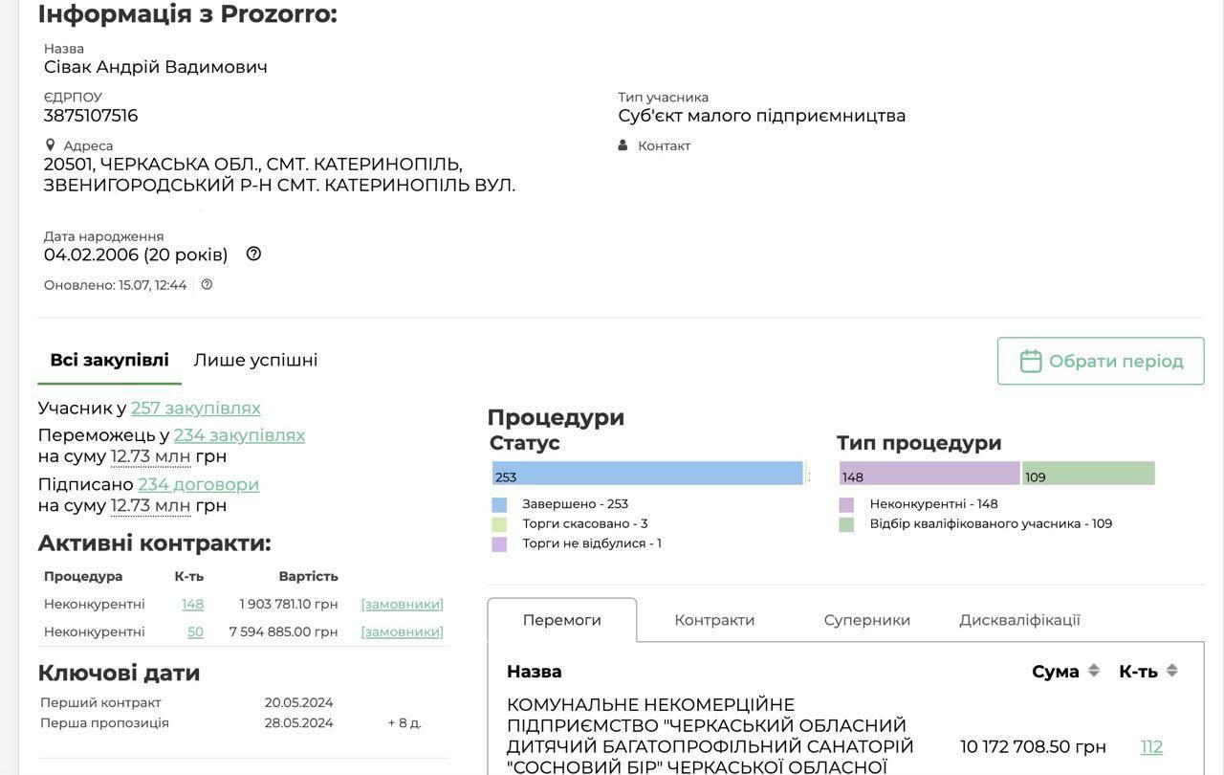
Task: Open the Дискваліфікації tab
Action: click(x=1019, y=620)
